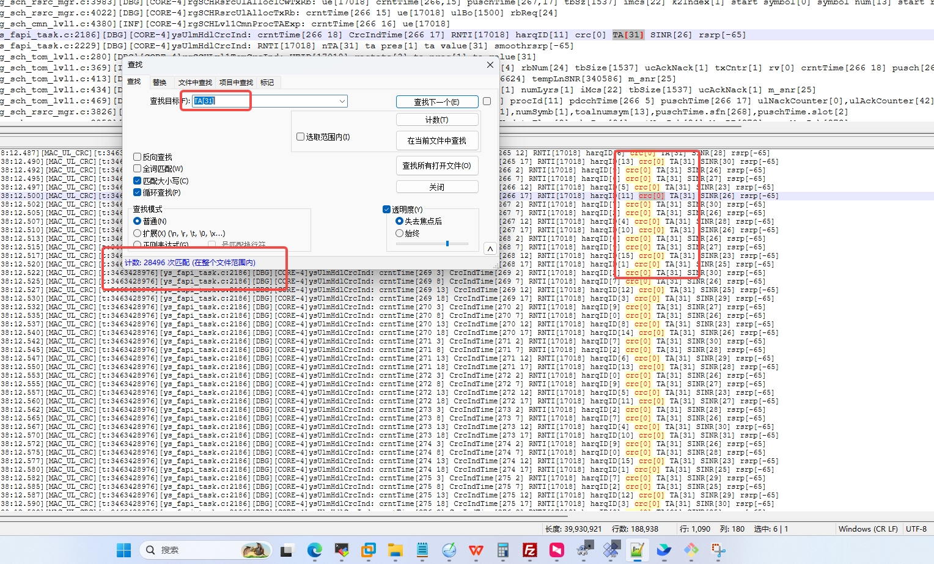Open the 文件中查找 tab
Screen dimensions: 934x564
(x=195, y=82)
